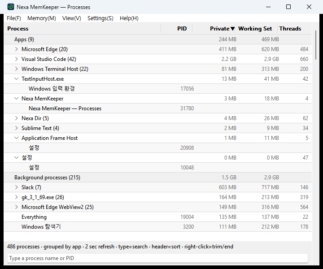Viewport: 323px width, 269px height.
Task: Select the Windows 입력 환경 child row
Action: point(158,89)
